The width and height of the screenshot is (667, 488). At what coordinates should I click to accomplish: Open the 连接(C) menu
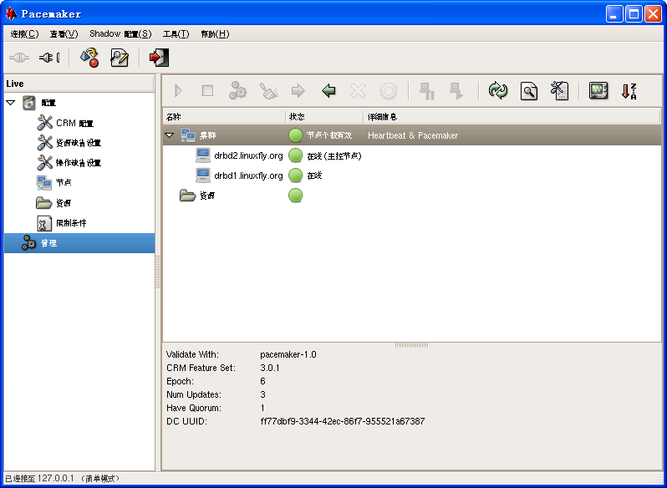pyautogui.click(x=24, y=34)
